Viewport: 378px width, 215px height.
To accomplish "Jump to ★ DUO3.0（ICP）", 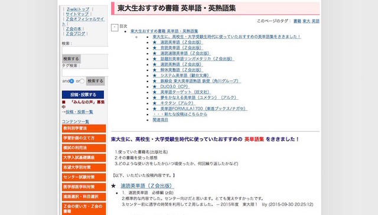I will tap(171, 86).
